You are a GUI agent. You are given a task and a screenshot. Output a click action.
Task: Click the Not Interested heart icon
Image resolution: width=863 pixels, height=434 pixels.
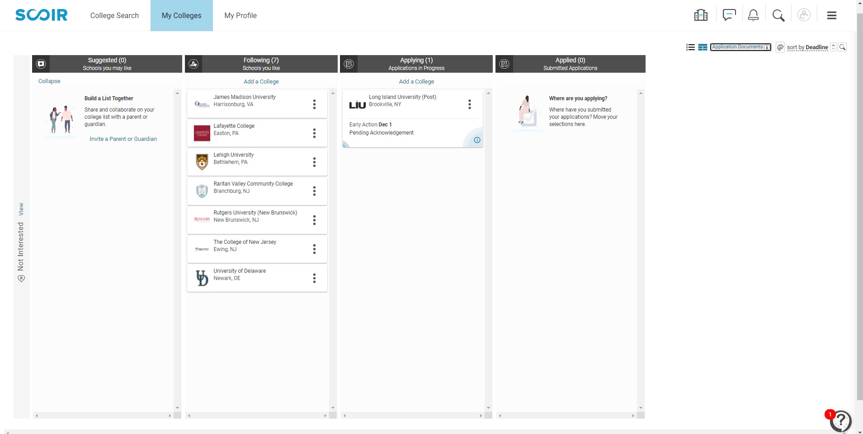21,279
